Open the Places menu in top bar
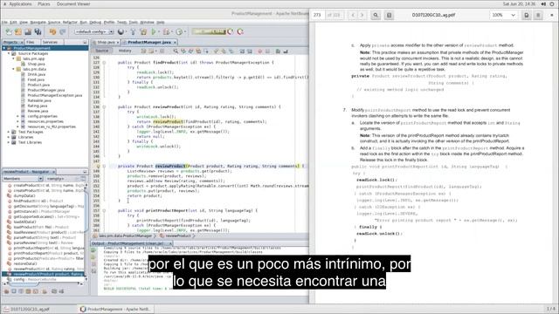559x314 pixels. click(x=44, y=3)
